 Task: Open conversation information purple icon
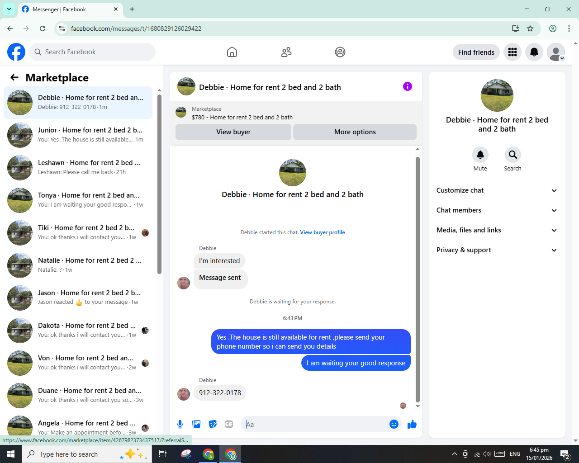click(408, 86)
